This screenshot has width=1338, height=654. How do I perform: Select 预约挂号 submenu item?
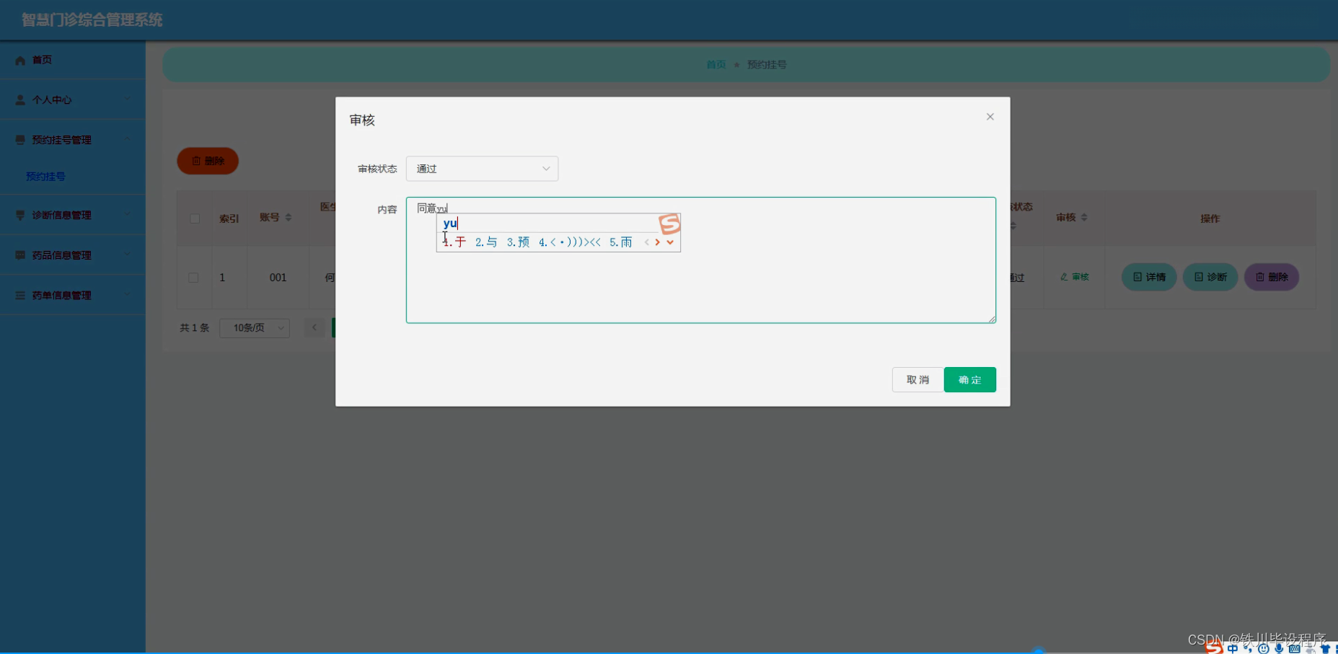(x=45, y=177)
